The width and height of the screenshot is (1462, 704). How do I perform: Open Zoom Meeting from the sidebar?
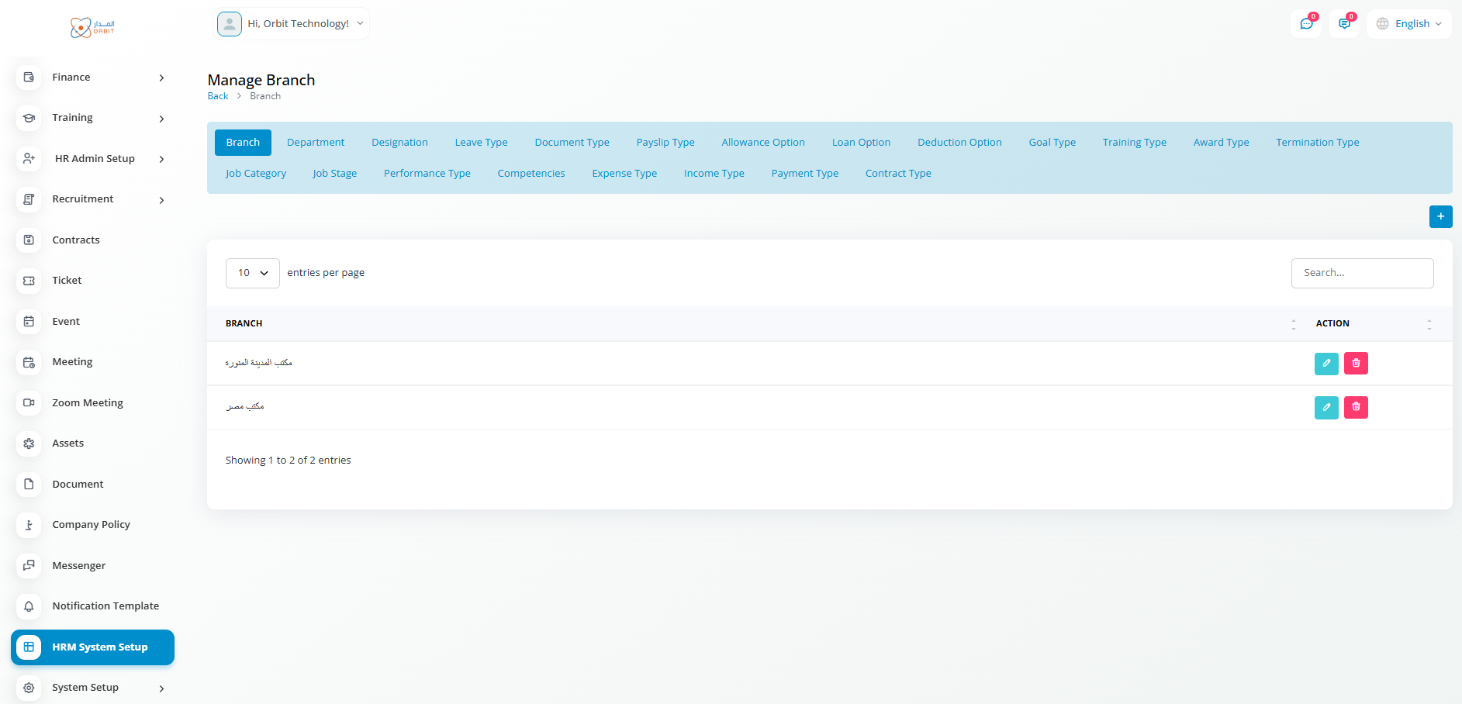[x=88, y=402]
